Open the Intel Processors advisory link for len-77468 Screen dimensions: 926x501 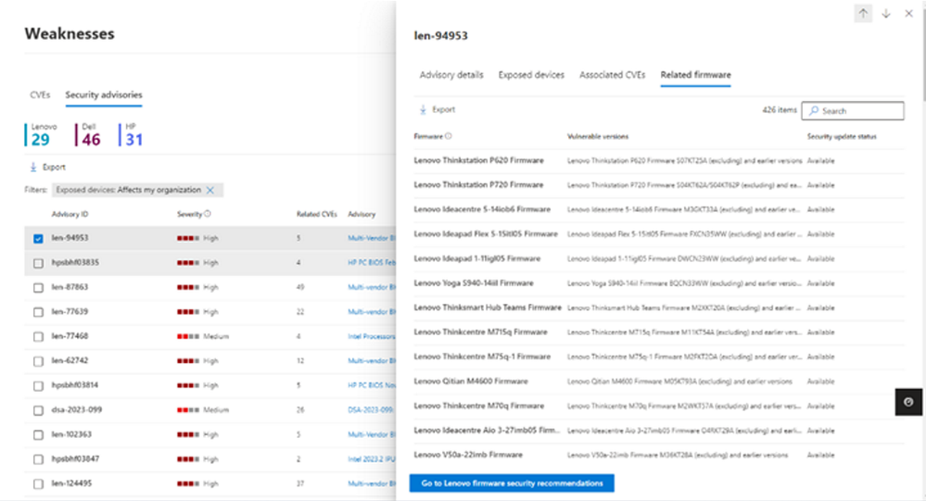372,336
